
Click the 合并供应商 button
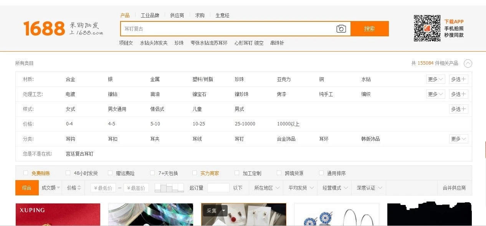click(454, 188)
